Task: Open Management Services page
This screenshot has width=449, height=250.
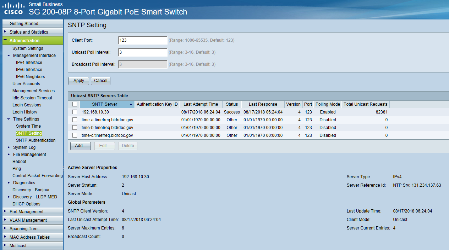Action: click(x=34, y=91)
